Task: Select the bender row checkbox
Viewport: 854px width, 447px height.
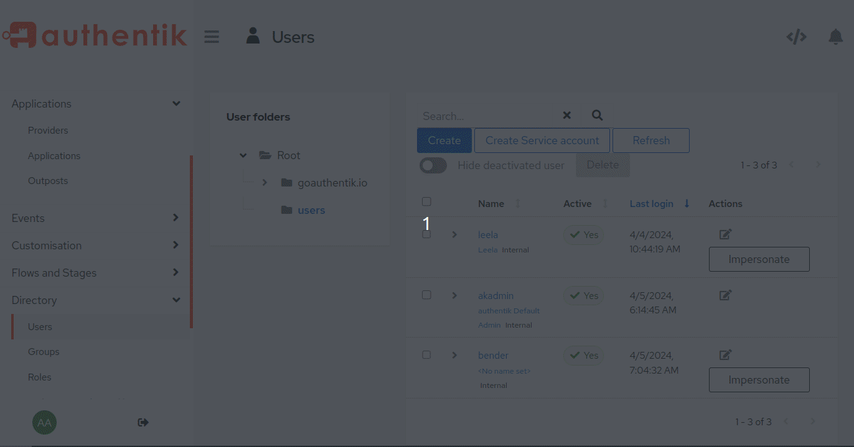Action: [426, 354]
